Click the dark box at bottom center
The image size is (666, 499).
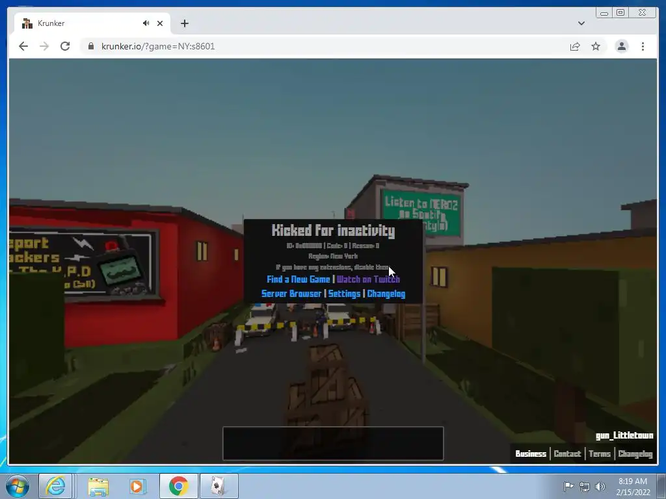(x=333, y=443)
